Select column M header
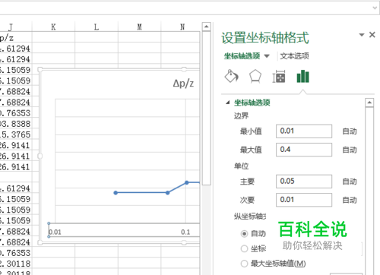 (139, 27)
